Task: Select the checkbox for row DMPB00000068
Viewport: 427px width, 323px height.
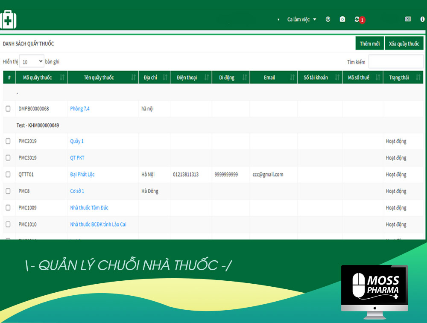Action: point(8,109)
